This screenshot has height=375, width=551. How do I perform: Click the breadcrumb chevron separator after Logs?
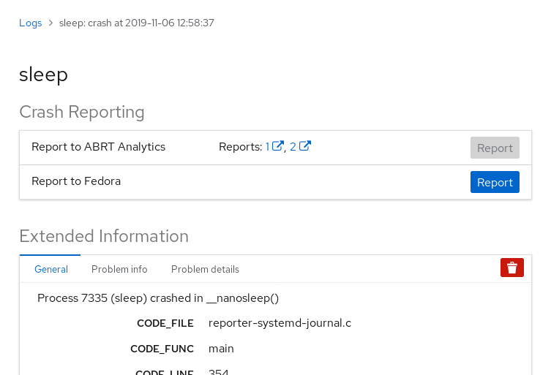[50, 23]
